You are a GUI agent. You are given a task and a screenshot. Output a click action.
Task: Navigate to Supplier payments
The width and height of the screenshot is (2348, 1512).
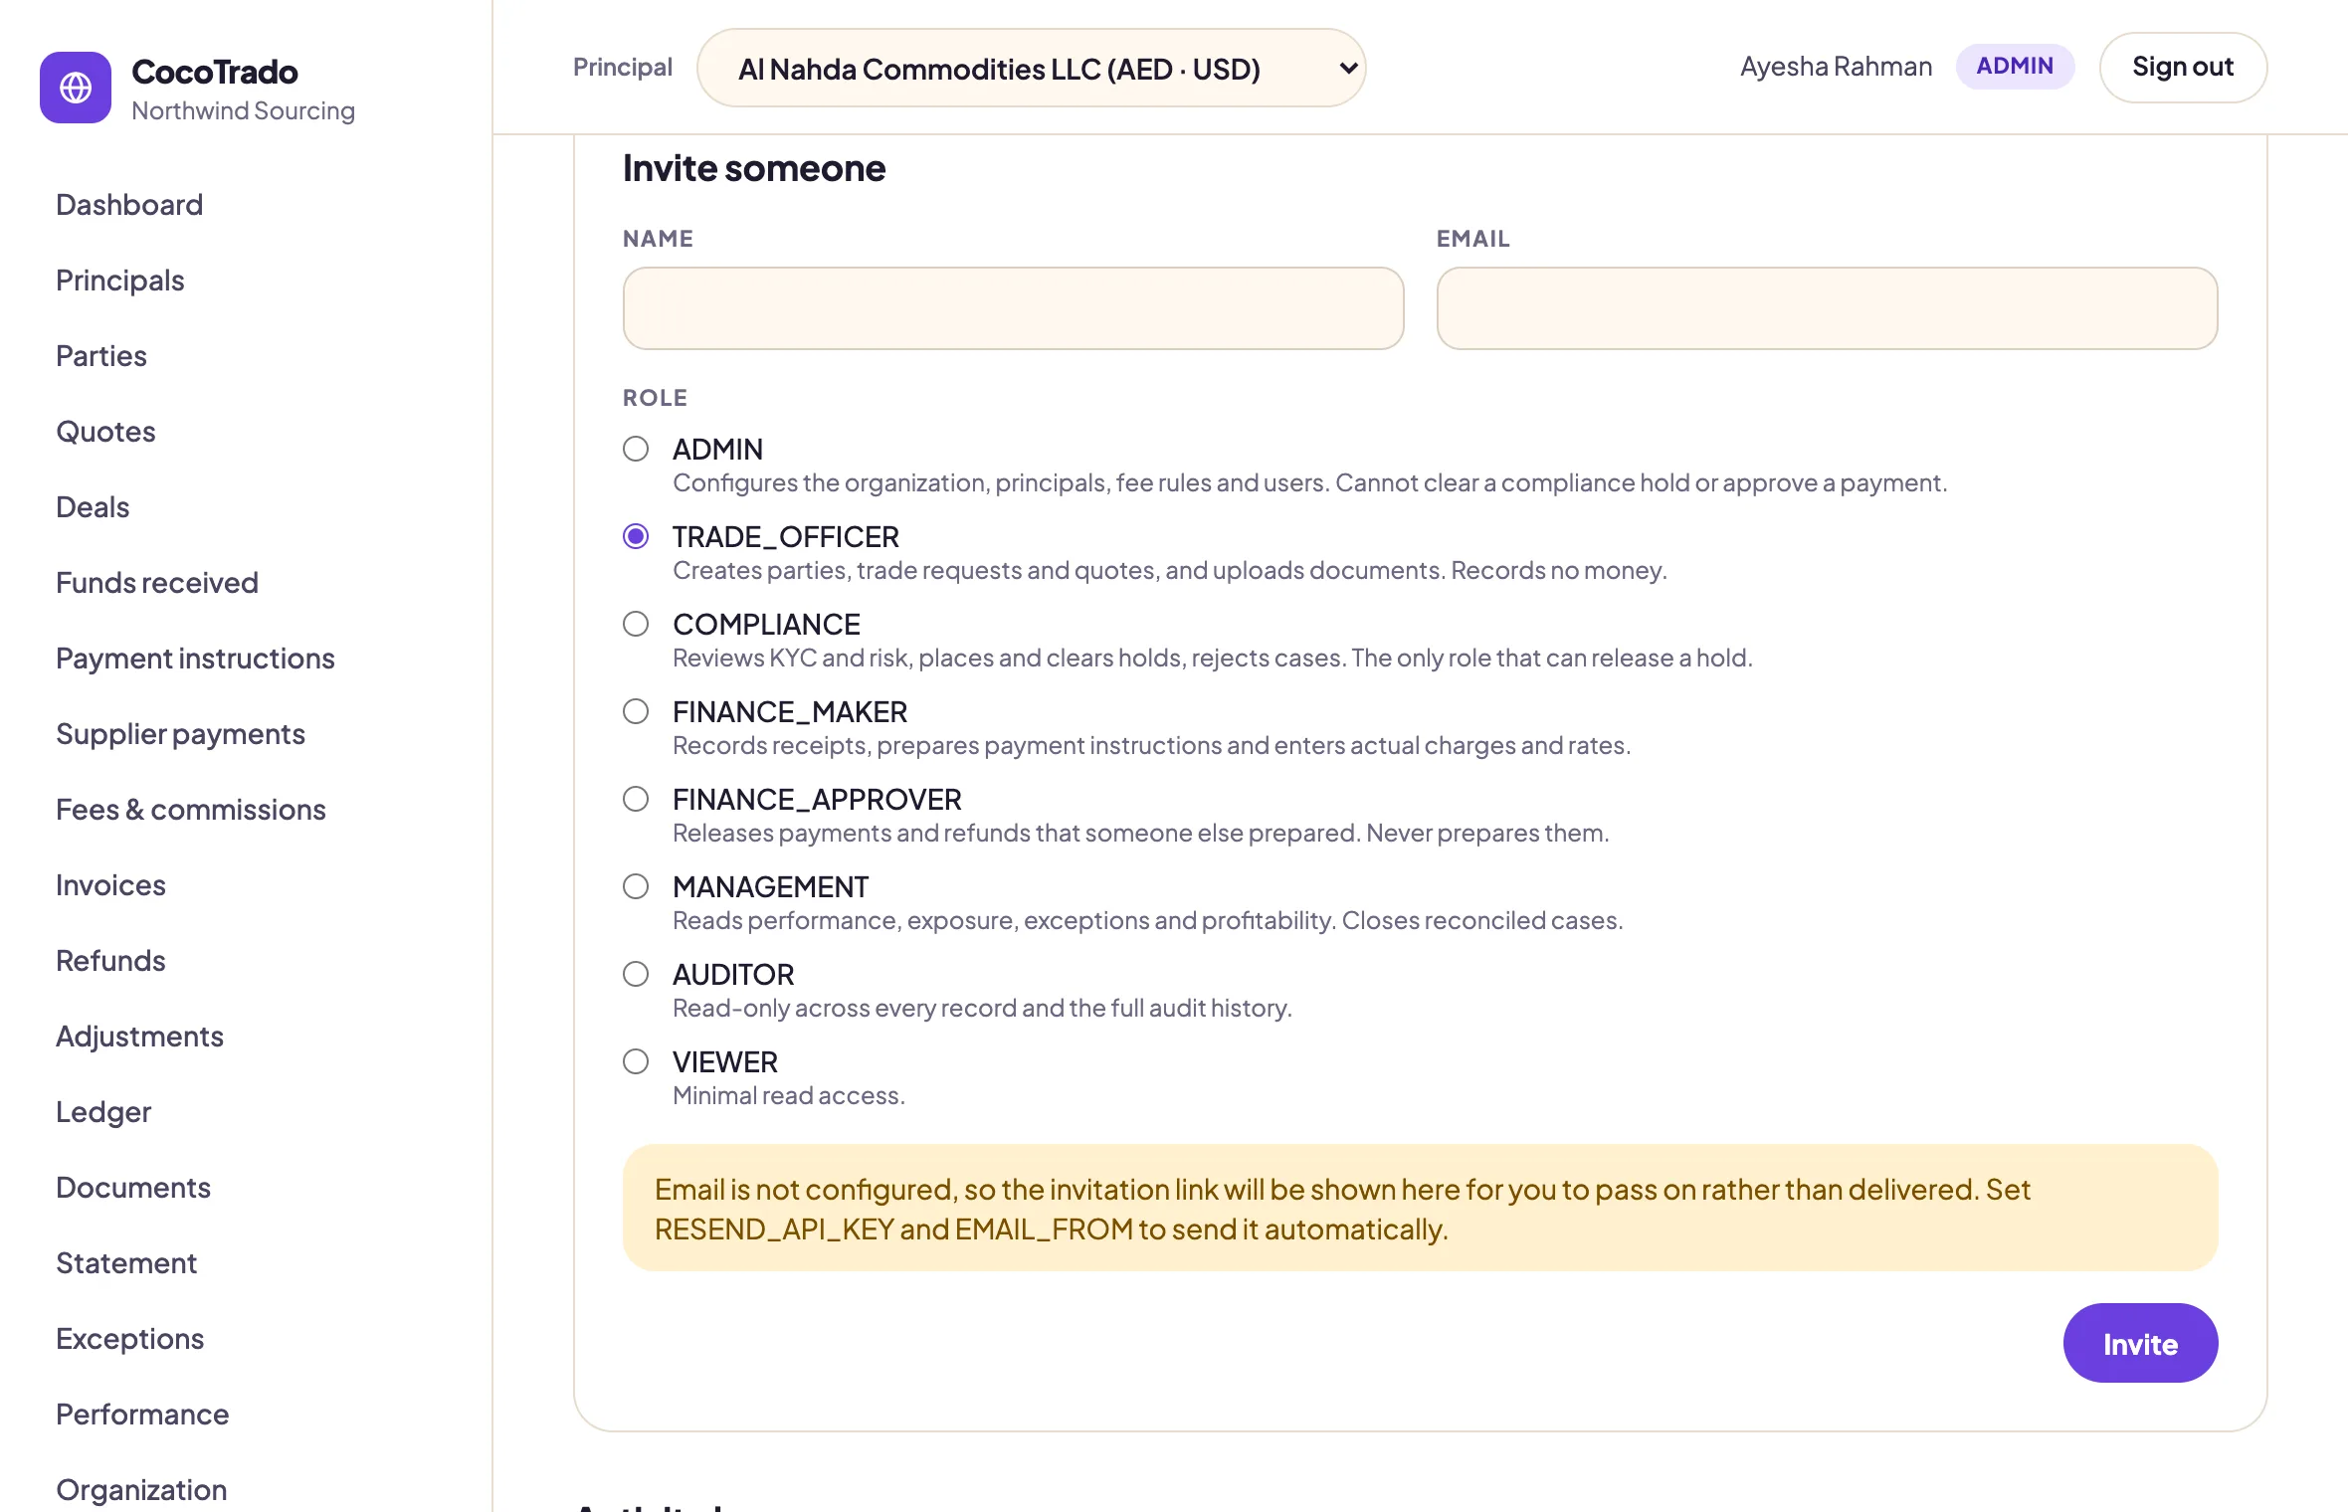180,733
